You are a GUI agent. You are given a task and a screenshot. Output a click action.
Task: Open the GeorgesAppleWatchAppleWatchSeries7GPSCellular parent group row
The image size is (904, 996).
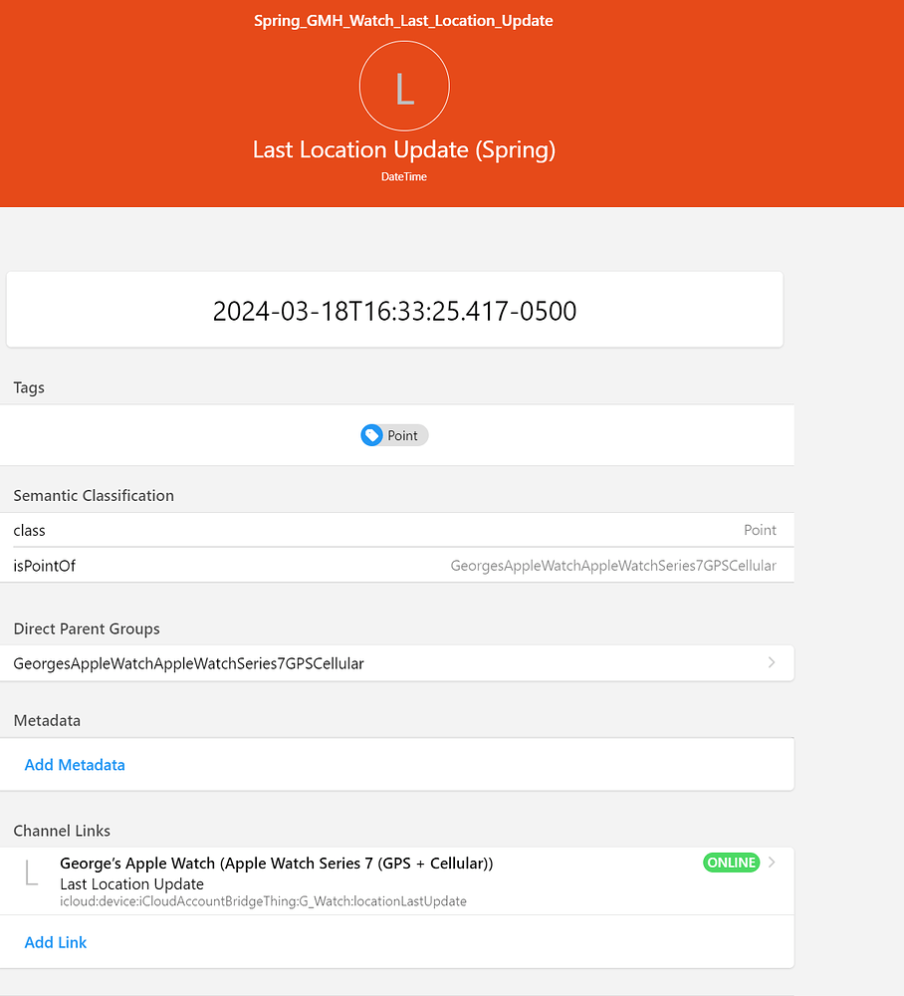coord(397,663)
